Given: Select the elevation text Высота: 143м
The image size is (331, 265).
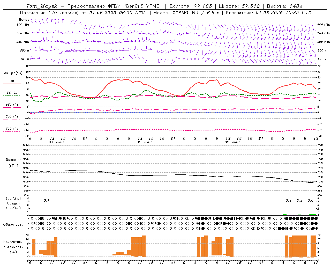Looking at the screenshot, I should click(284, 6).
